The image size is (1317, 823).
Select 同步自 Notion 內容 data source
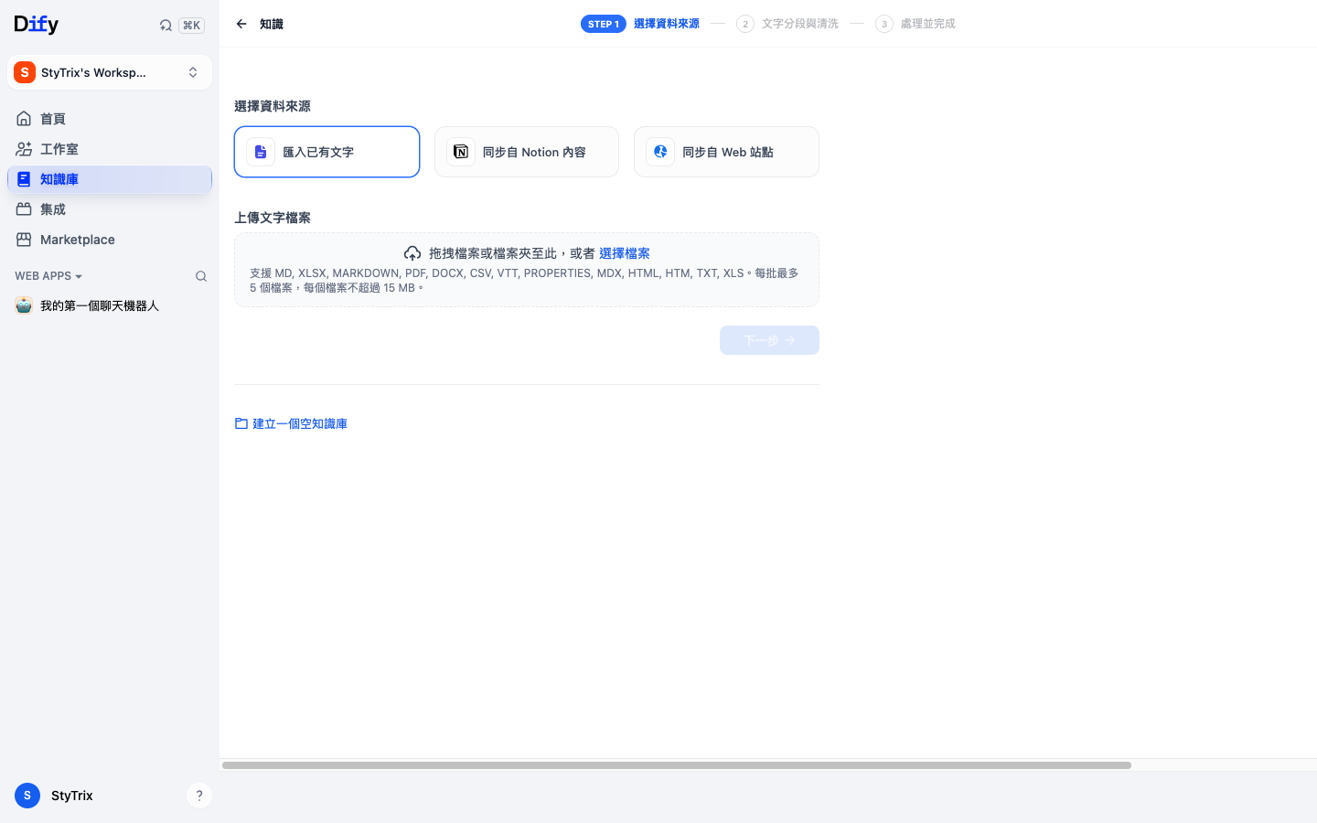point(527,152)
